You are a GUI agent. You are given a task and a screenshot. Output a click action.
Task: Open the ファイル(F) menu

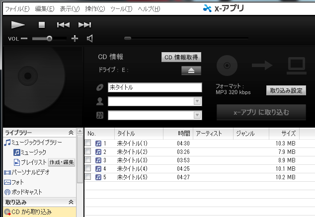(17, 9)
